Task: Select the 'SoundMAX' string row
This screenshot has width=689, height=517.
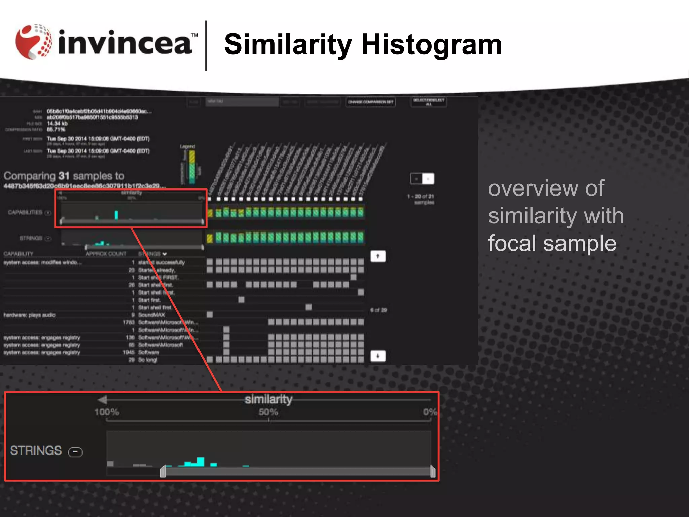Action: tap(151, 315)
